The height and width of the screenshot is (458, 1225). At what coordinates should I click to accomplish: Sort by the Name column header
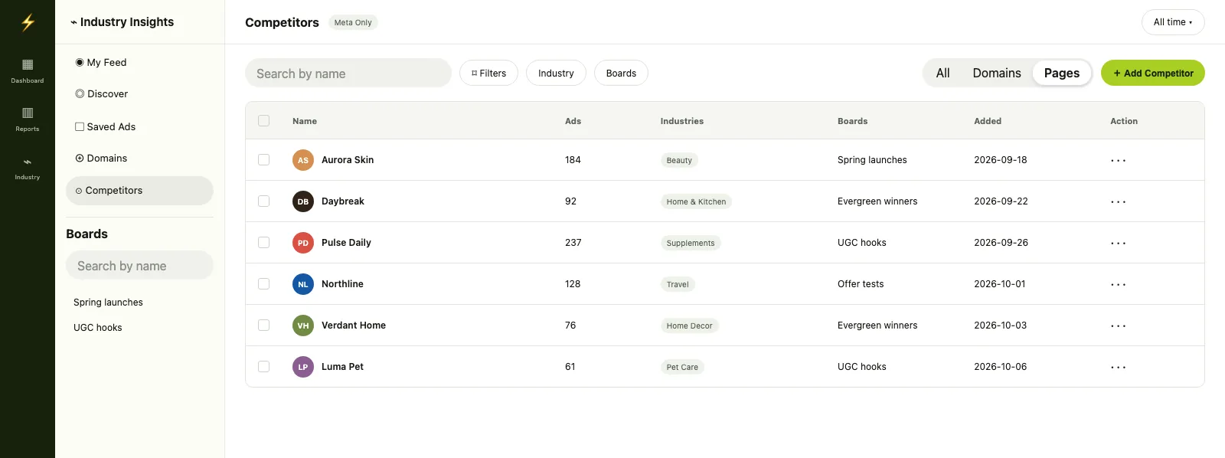(x=305, y=121)
